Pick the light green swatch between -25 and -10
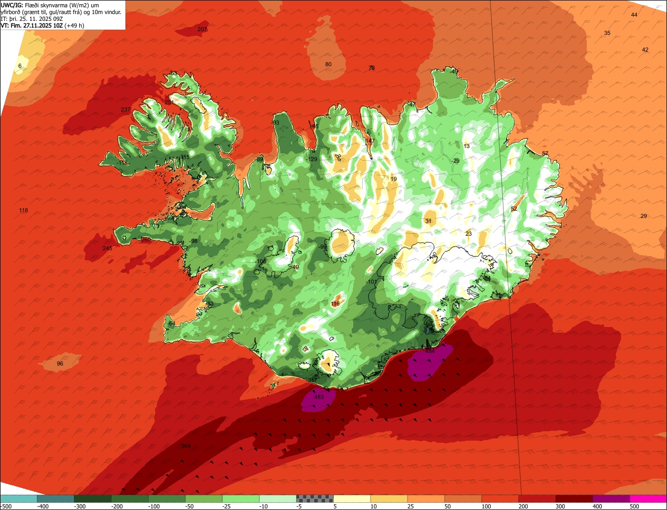The image size is (667, 510). coord(241,499)
